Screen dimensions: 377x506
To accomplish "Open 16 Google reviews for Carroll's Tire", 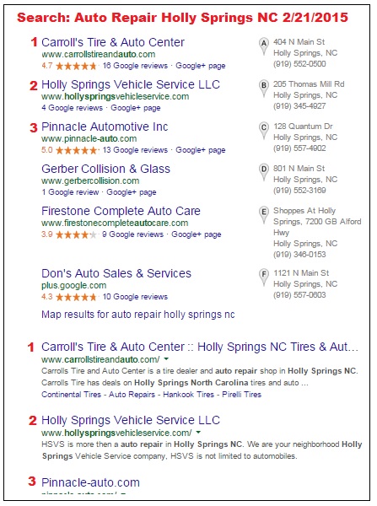I will click(135, 66).
